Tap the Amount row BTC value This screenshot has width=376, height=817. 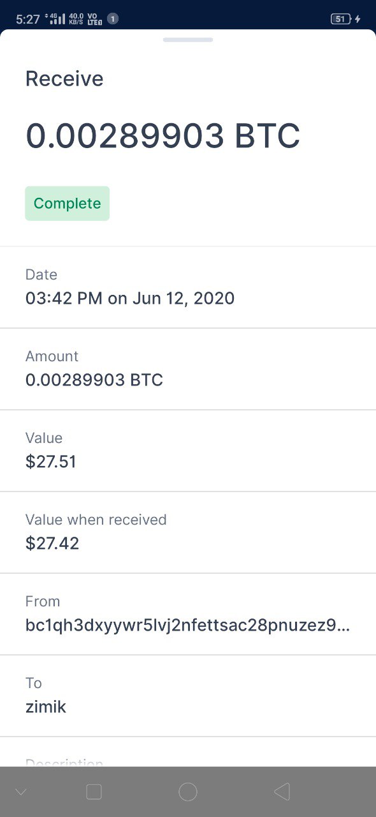click(x=94, y=380)
